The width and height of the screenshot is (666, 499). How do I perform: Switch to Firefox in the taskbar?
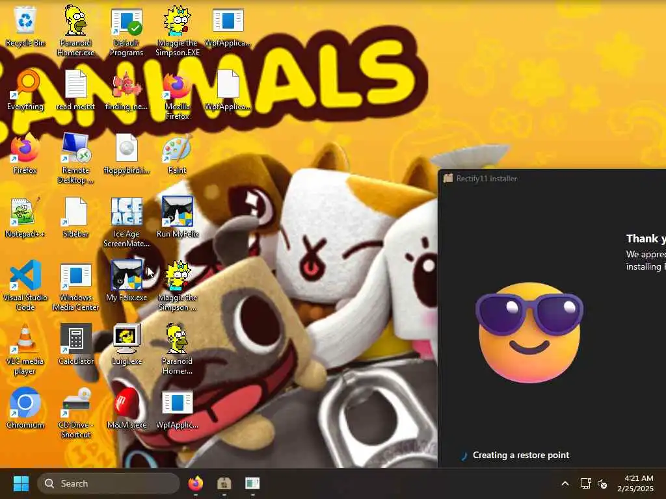point(195,483)
